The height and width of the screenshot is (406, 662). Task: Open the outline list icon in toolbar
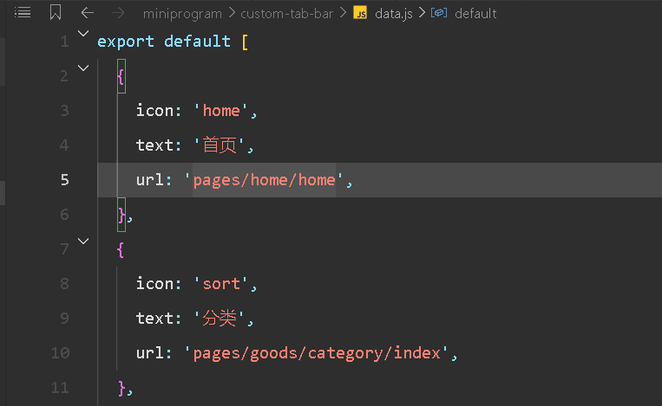point(23,13)
